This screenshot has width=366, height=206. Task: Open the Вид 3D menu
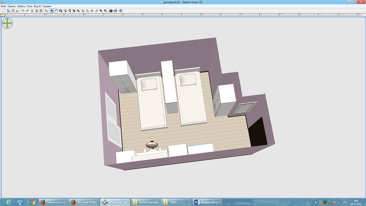(37, 6)
